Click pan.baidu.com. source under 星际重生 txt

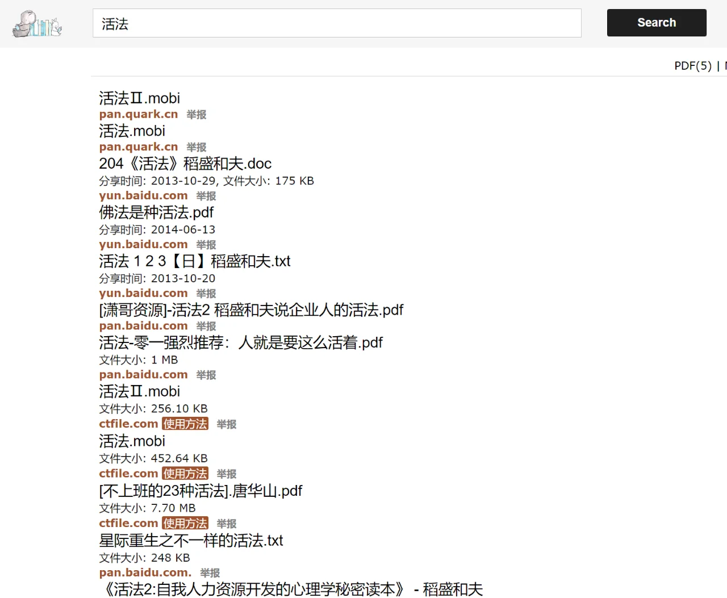pyautogui.click(x=145, y=573)
